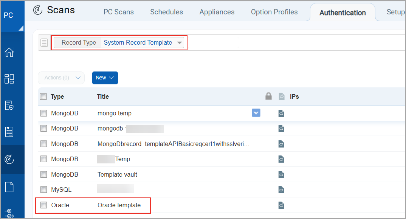Click the New button
Image resolution: width=406 pixels, height=219 pixels.
(x=105, y=78)
